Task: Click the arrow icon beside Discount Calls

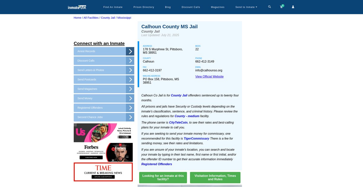Action: tap(130, 61)
